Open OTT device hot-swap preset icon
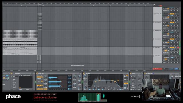The image size is (183, 103). click(x=79, y=73)
